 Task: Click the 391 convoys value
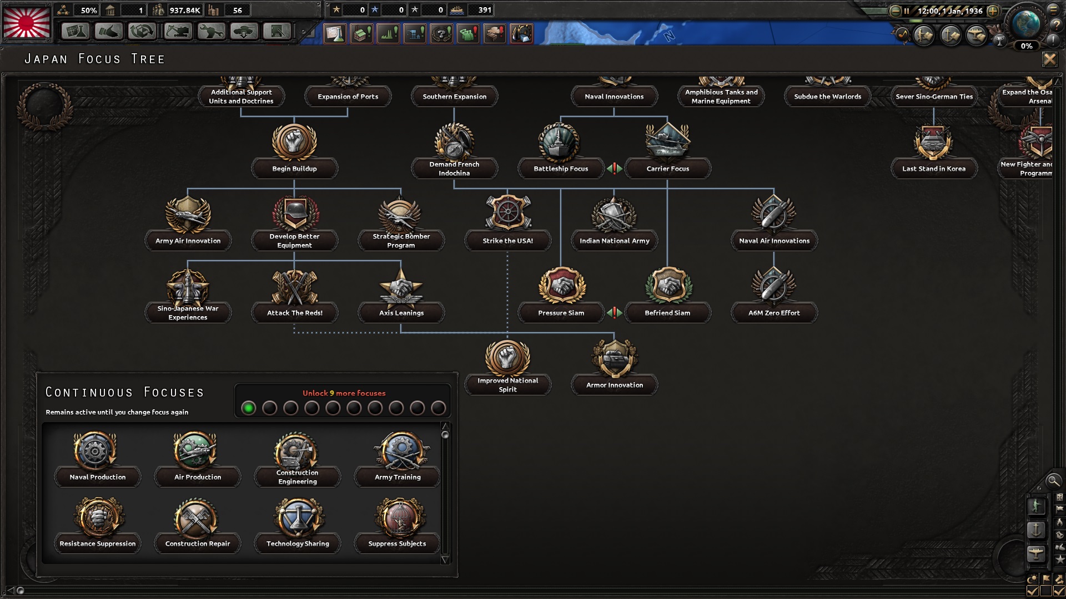pyautogui.click(x=485, y=10)
